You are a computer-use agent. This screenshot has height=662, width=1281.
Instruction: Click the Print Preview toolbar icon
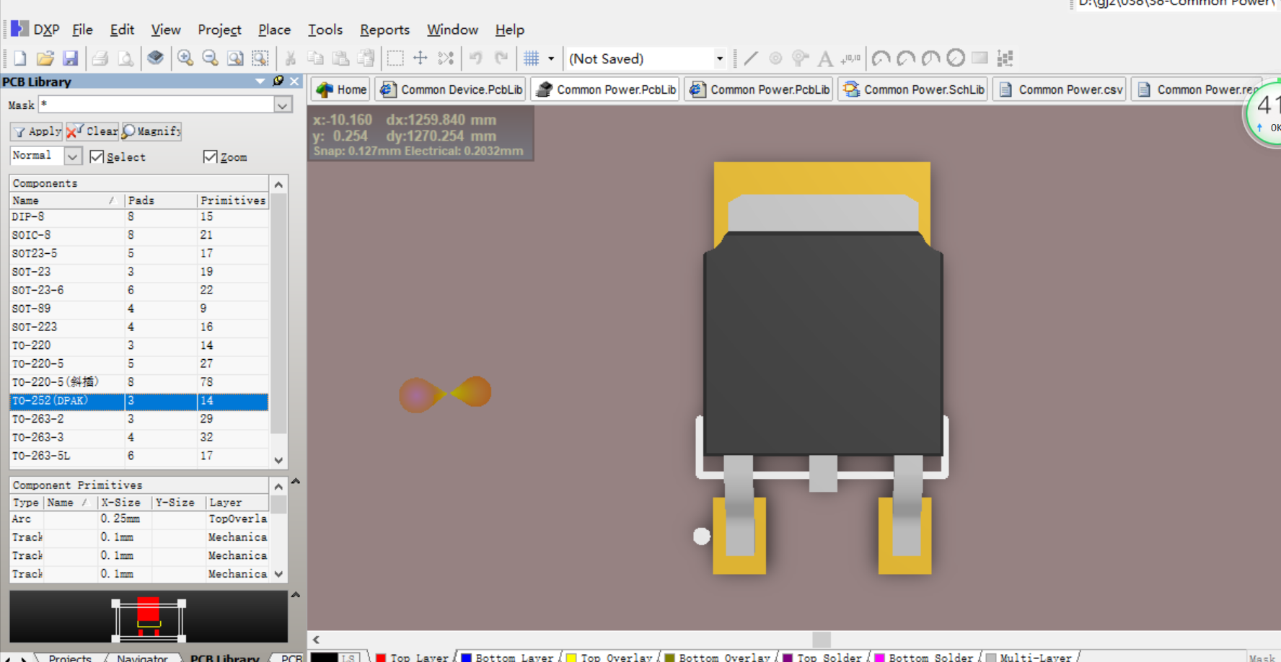[x=126, y=58]
